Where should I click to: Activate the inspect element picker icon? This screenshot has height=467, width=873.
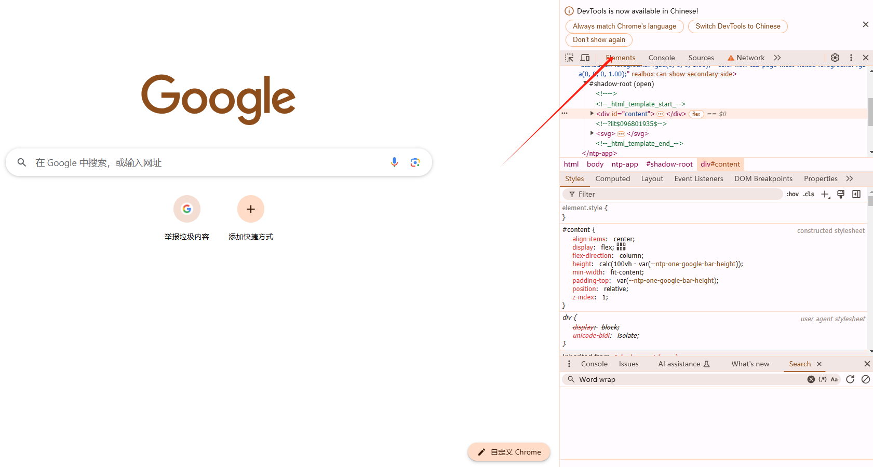click(x=569, y=58)
